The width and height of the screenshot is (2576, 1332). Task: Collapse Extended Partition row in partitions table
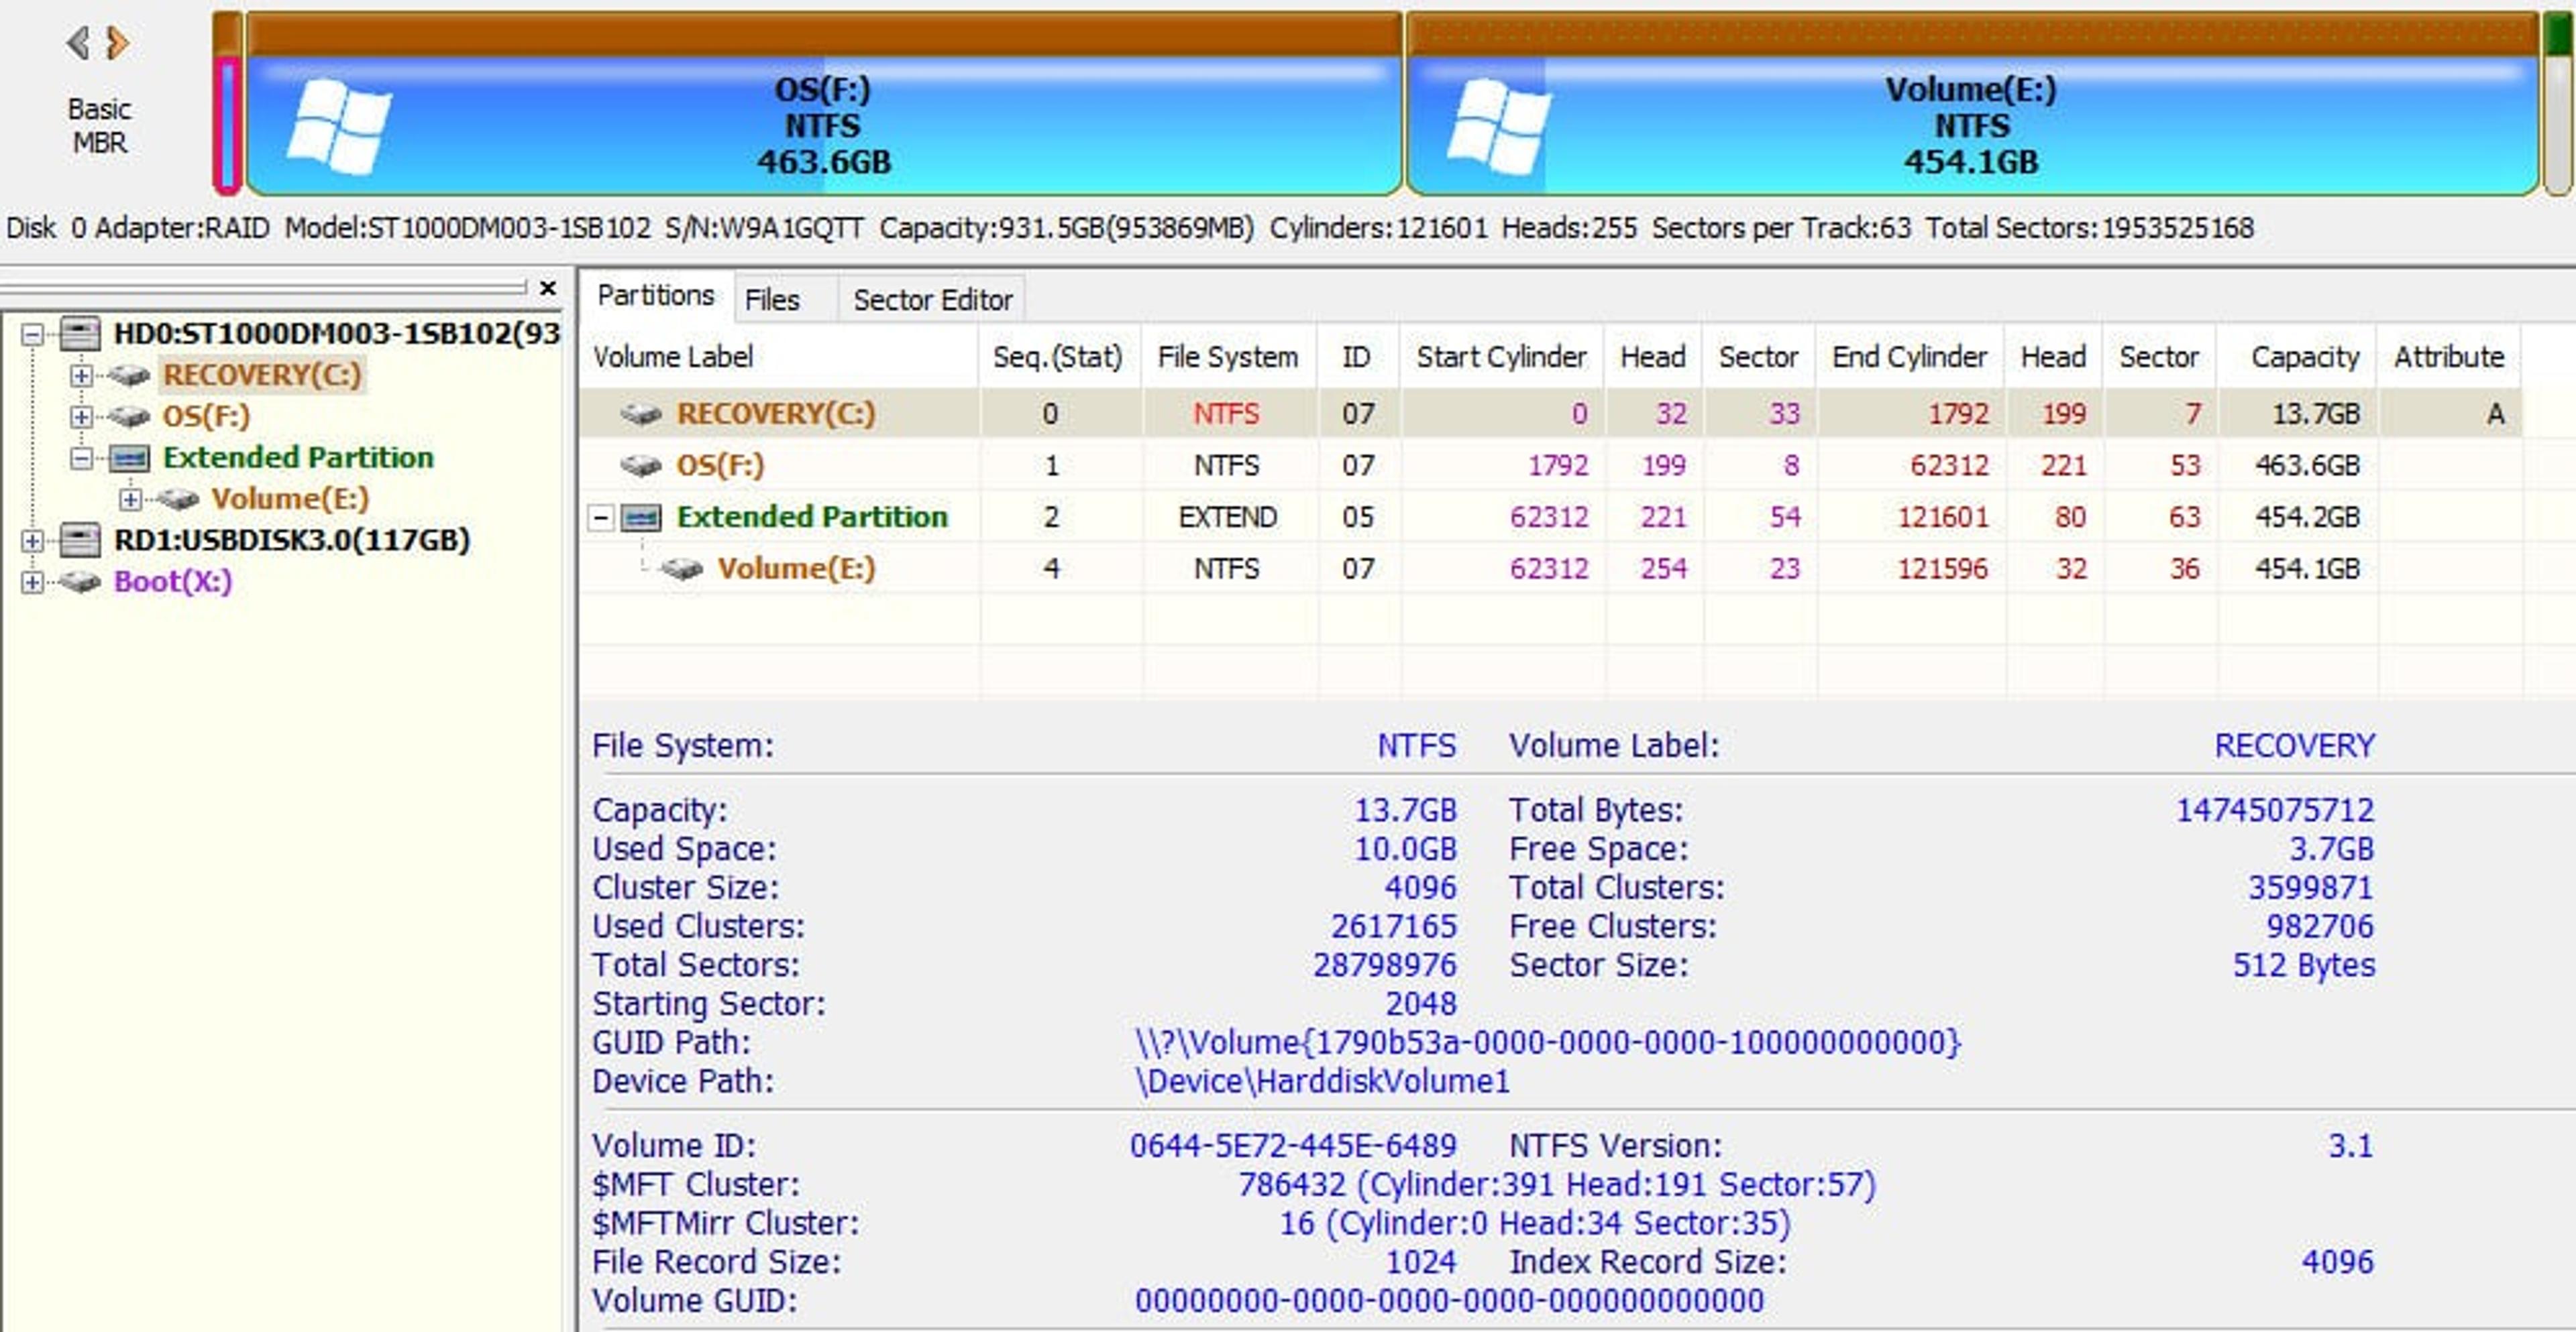pos(600,518)
